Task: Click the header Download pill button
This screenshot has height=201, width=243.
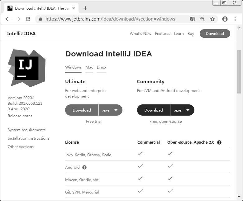Action: point(215,33)
